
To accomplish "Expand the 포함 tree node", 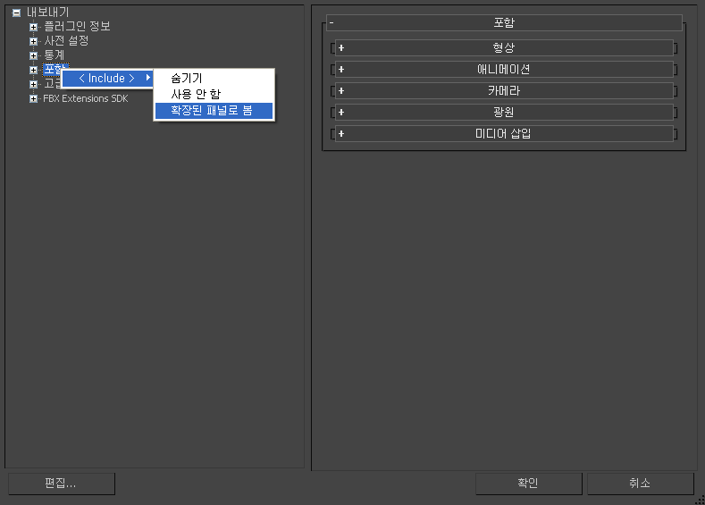I will [33, 70].
